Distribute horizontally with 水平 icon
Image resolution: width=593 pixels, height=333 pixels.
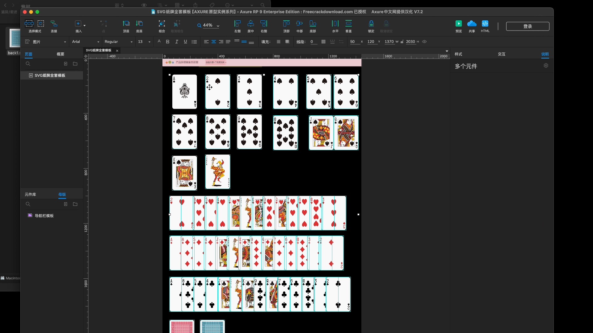(335, 24)
